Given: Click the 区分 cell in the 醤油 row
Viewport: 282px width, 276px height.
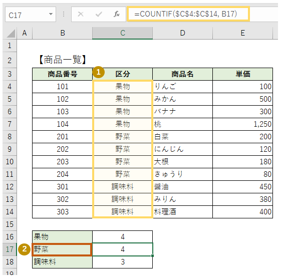Looking at the screenshot, I should [123, 187].
